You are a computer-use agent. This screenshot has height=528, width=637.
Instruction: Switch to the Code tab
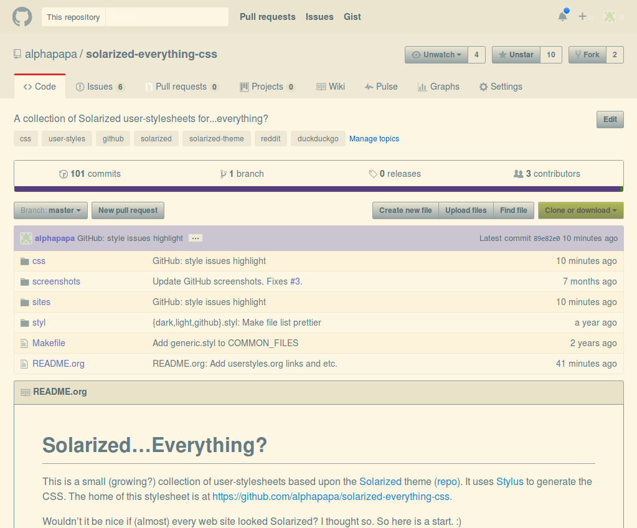click(x=40, y=87)
